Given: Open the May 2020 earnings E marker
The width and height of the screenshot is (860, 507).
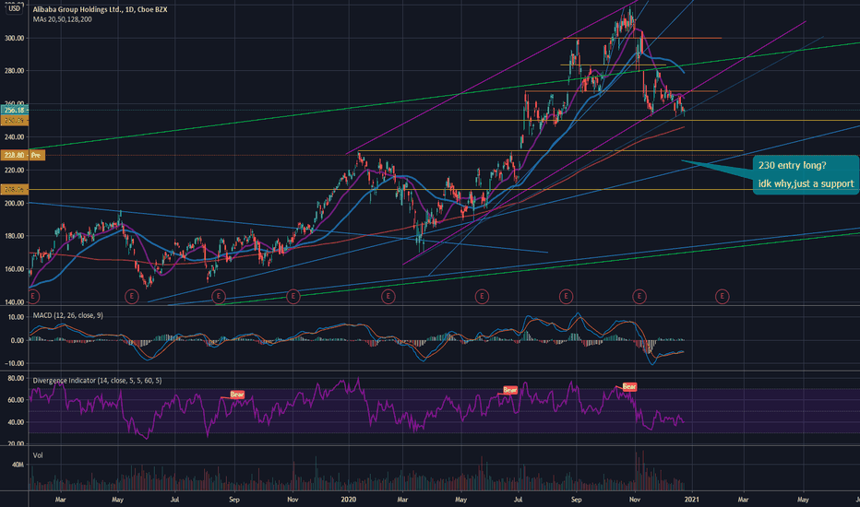Looking at the screenshot, I should tap(482, 297).
